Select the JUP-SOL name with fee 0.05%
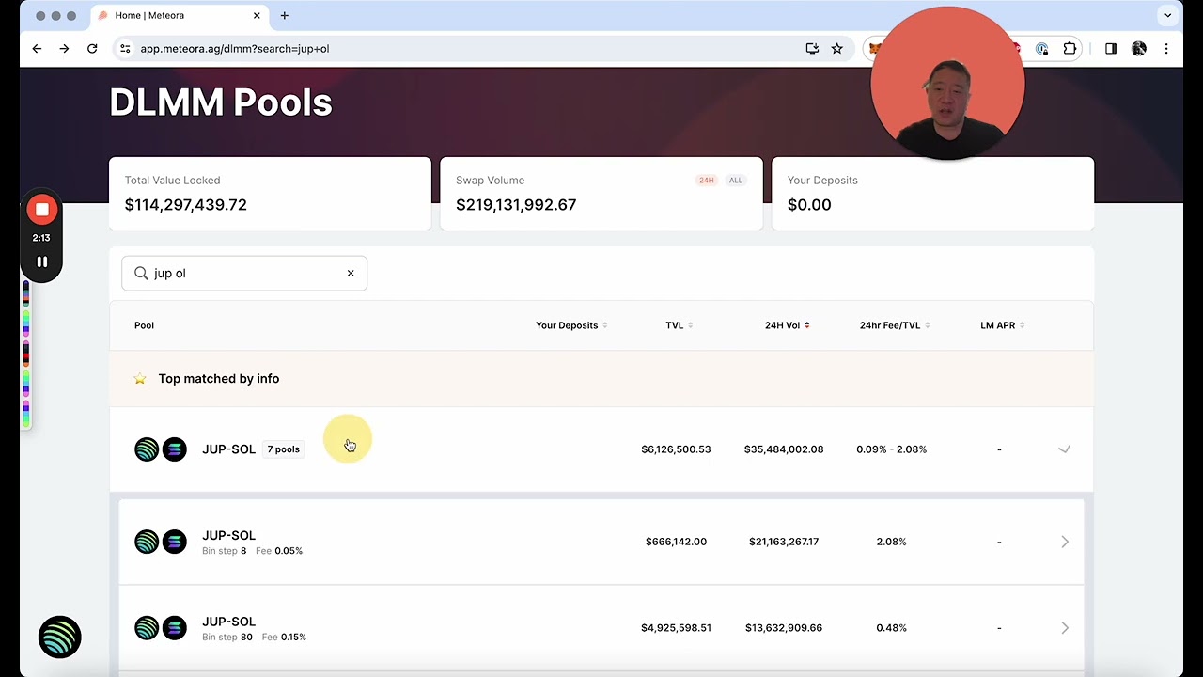The image size is (1203, 677). [x=228, y=535]
